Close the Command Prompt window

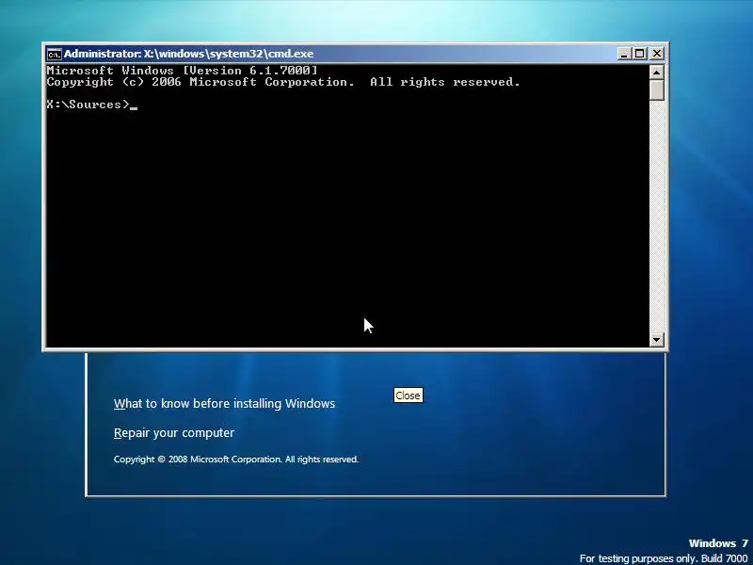tap(656, 54)
